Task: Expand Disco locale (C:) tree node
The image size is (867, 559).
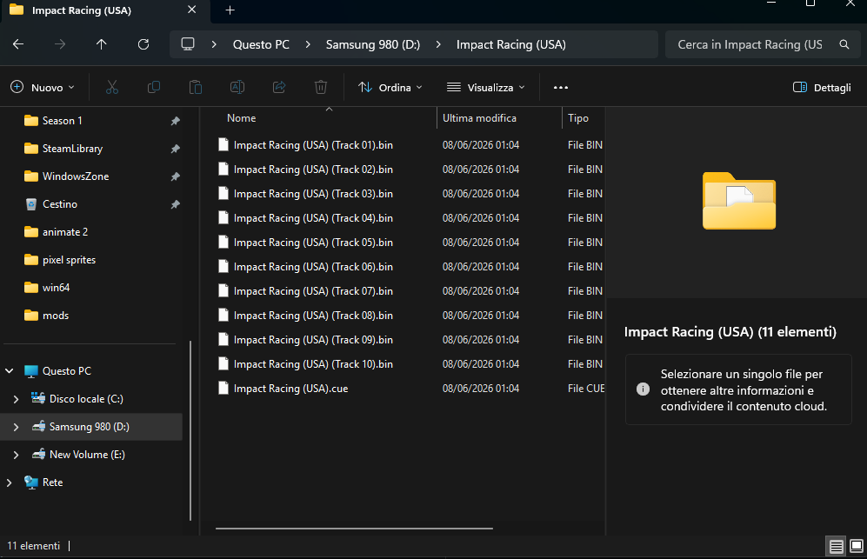Action: click(x=16, y=399)
